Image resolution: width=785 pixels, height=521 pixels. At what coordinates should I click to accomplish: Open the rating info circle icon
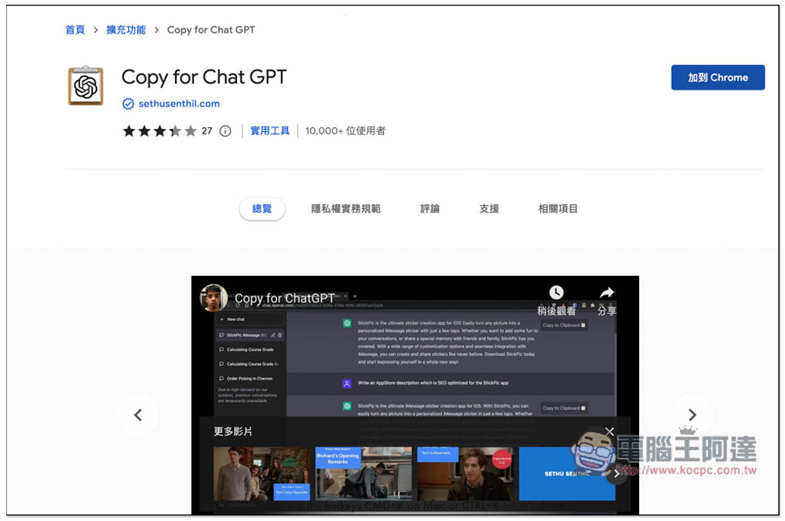[x=225, y=131]
